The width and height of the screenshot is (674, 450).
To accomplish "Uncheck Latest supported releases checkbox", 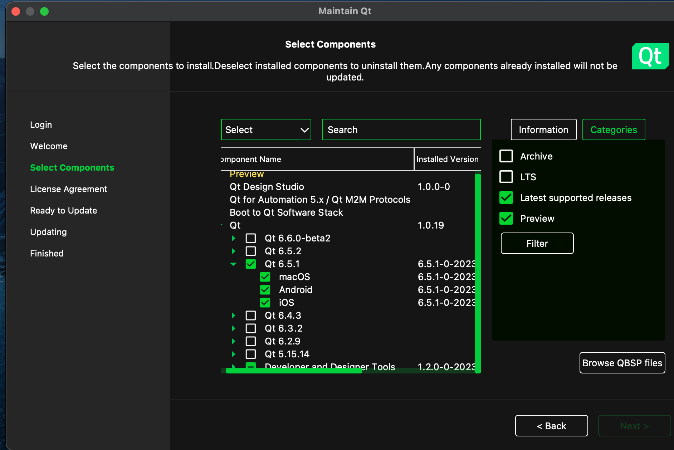I will click(506, 197).
